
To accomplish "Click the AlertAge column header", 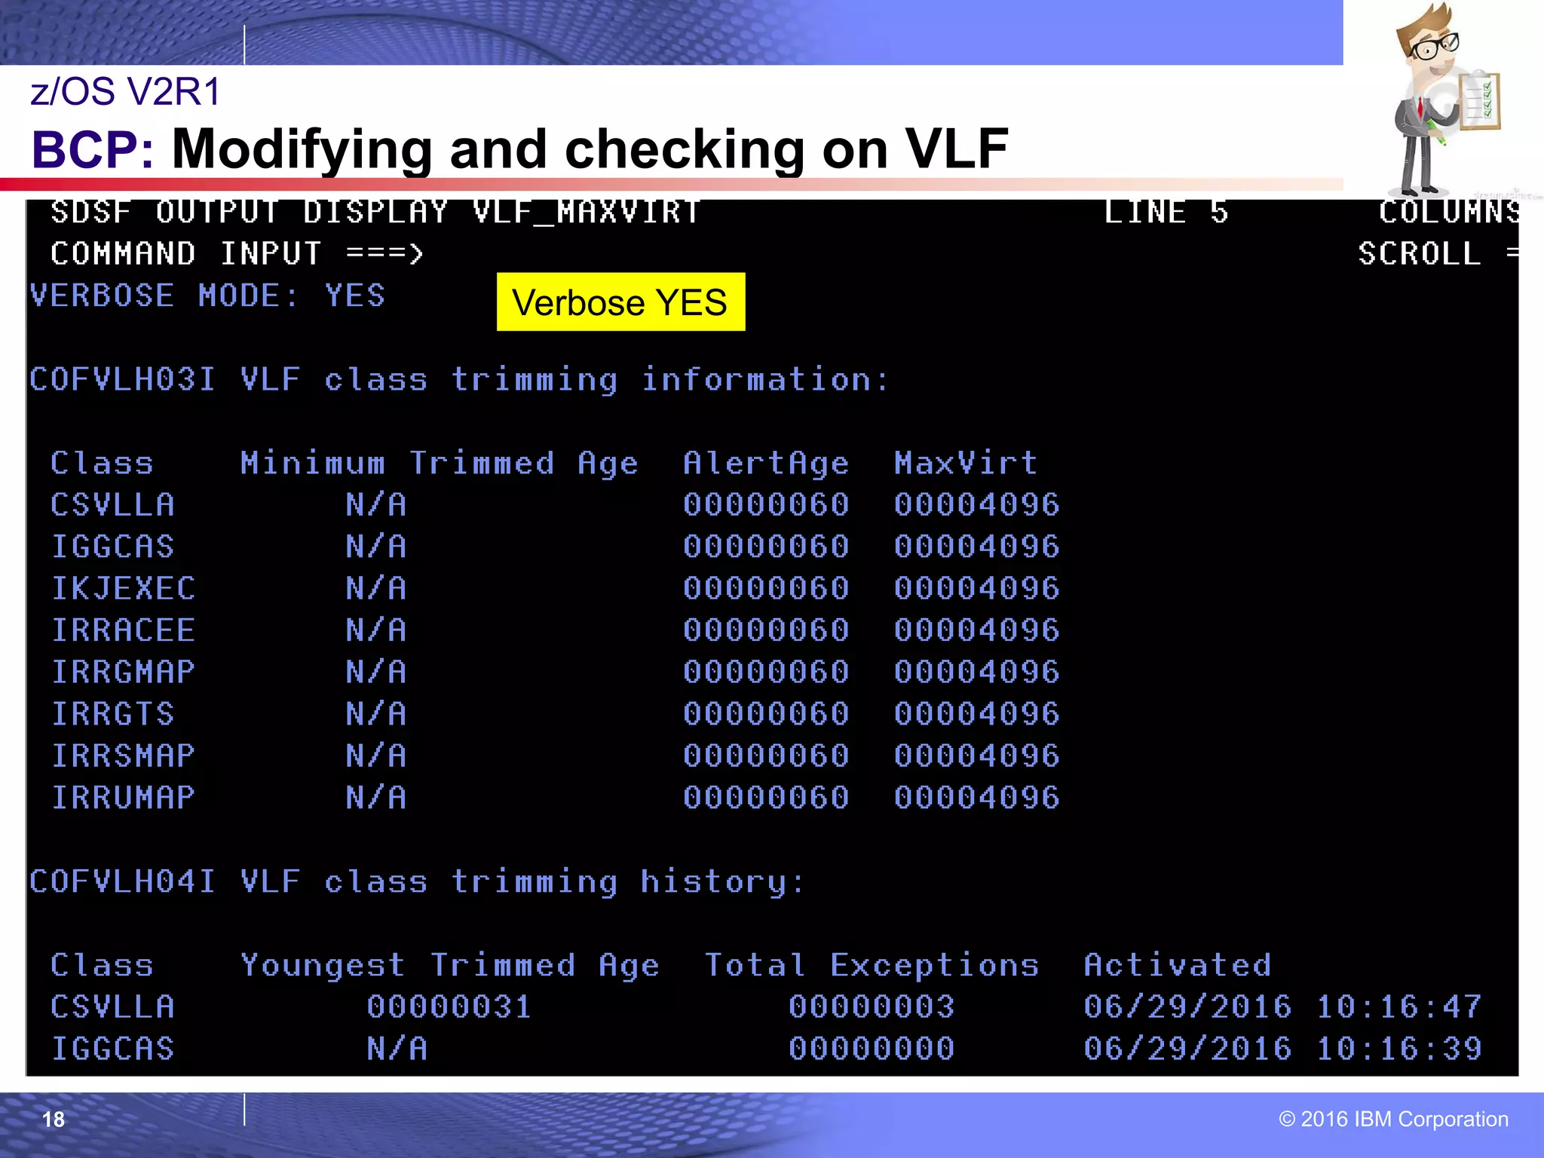I will [766, 463].
